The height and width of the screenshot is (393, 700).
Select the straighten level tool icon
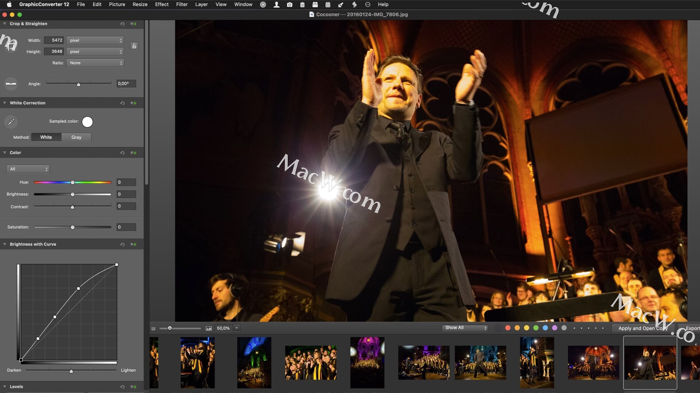tap(11, 84)
